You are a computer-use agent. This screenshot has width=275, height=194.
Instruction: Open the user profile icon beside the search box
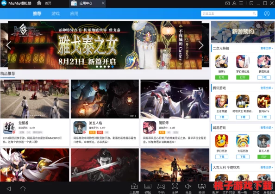pos(267,13)
